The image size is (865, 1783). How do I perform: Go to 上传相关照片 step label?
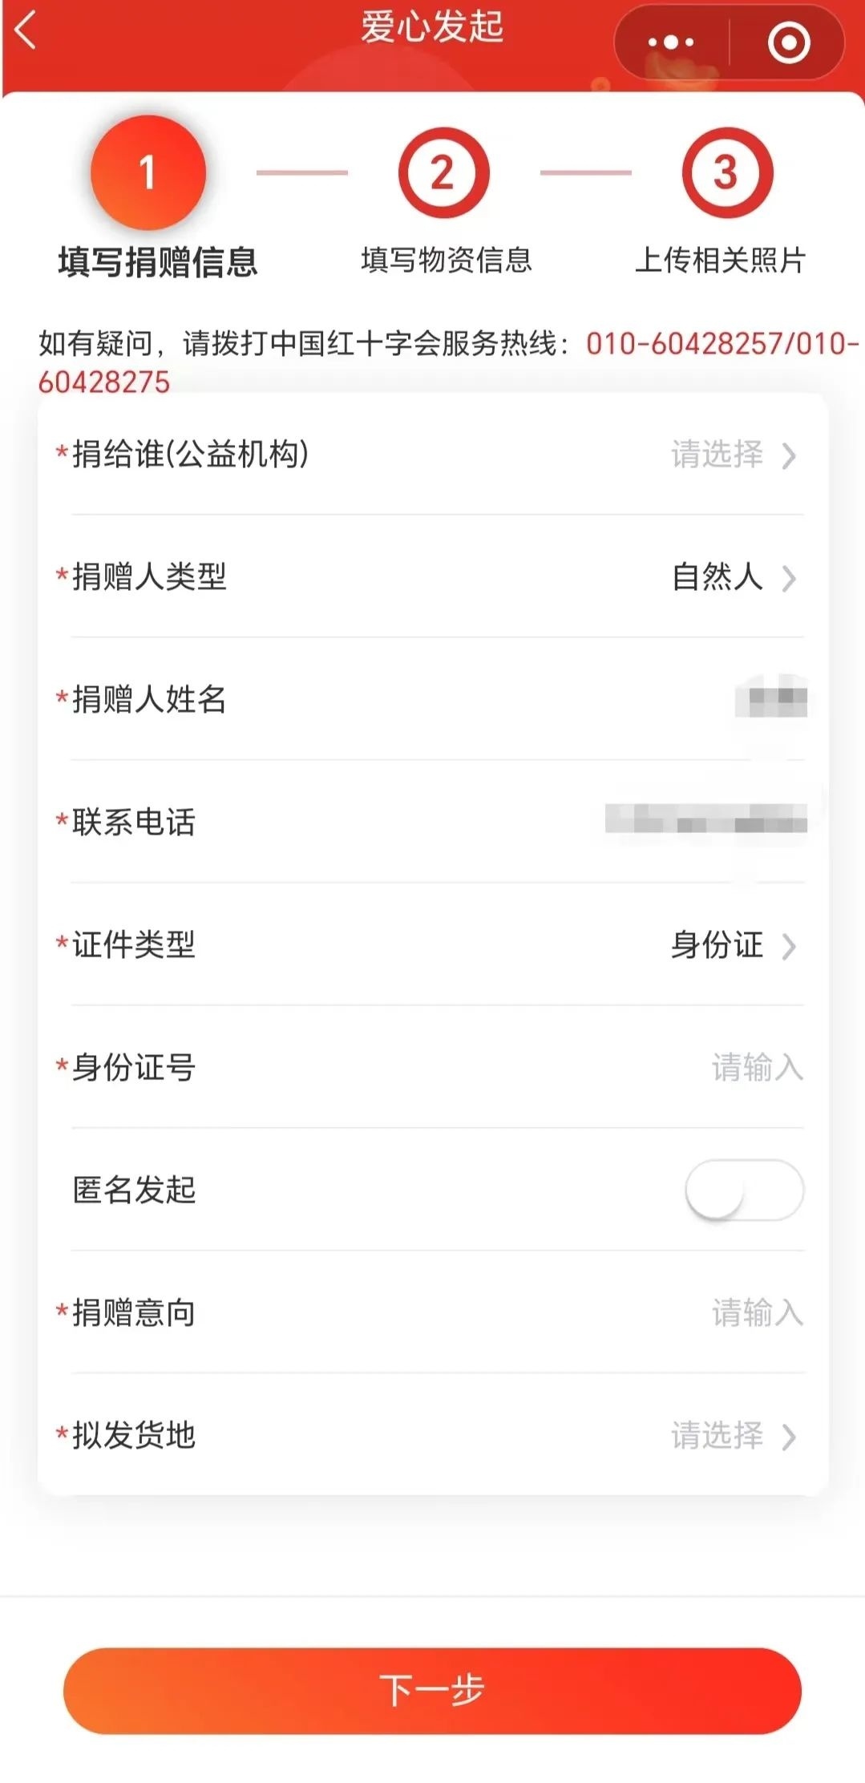(719, 260)
